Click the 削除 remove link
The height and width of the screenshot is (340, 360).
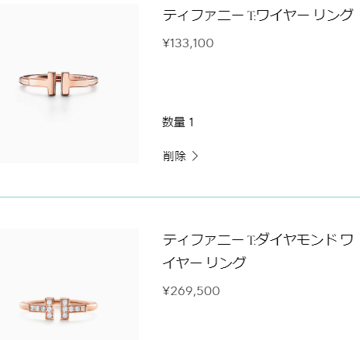point(174,156)
